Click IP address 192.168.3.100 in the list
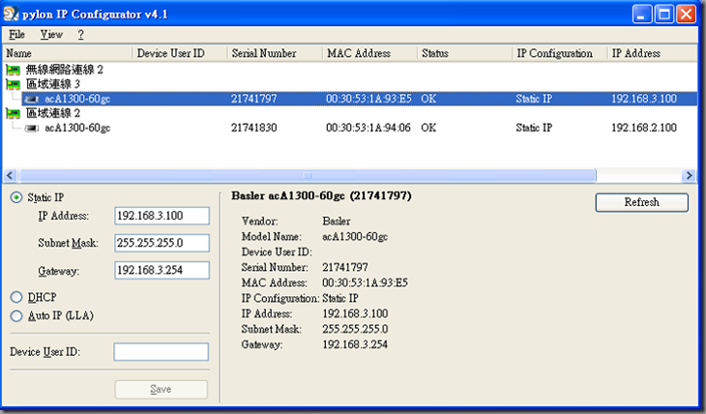 tap(644, 99)
